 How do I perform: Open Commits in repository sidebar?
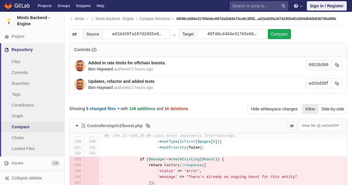[20, 73]
